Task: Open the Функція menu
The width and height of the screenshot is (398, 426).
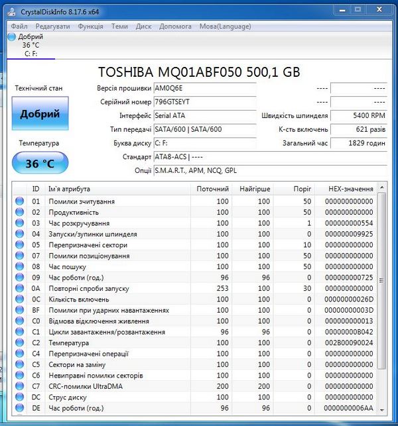Action: pos(90,27)
